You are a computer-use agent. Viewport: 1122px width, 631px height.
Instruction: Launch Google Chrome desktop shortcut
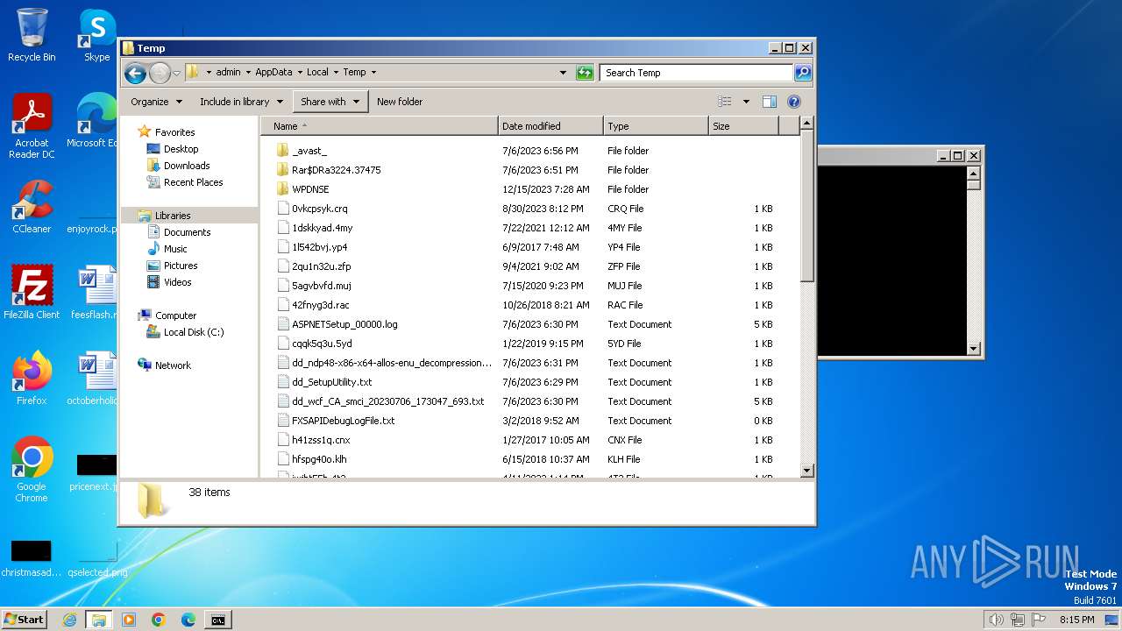[x=32, y=469]
